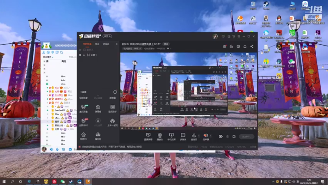Expand the 4s6c channel in YY list
Image resolution: width=328 pixels, height=185 pixels.
point(47,80)
